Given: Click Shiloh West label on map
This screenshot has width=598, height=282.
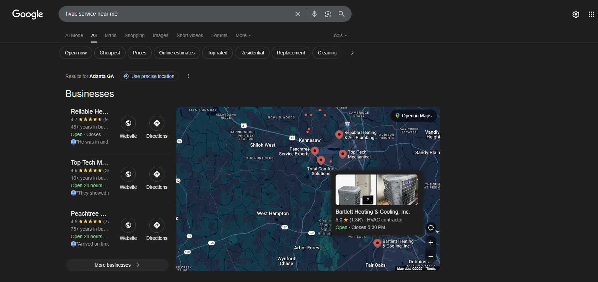Looking at the screenshot, I should [x=263, y=145].
